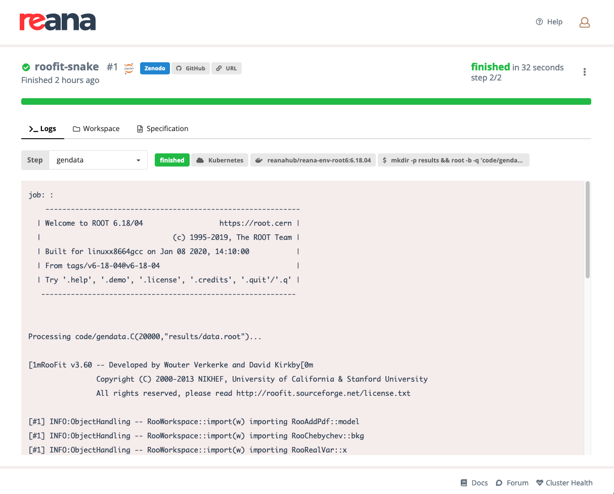Open the Step dropdown showing gendata

point(98,159)
